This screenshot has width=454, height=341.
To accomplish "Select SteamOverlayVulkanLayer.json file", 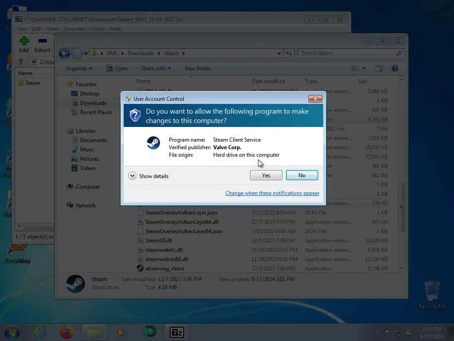I will (x=181, y=213).
